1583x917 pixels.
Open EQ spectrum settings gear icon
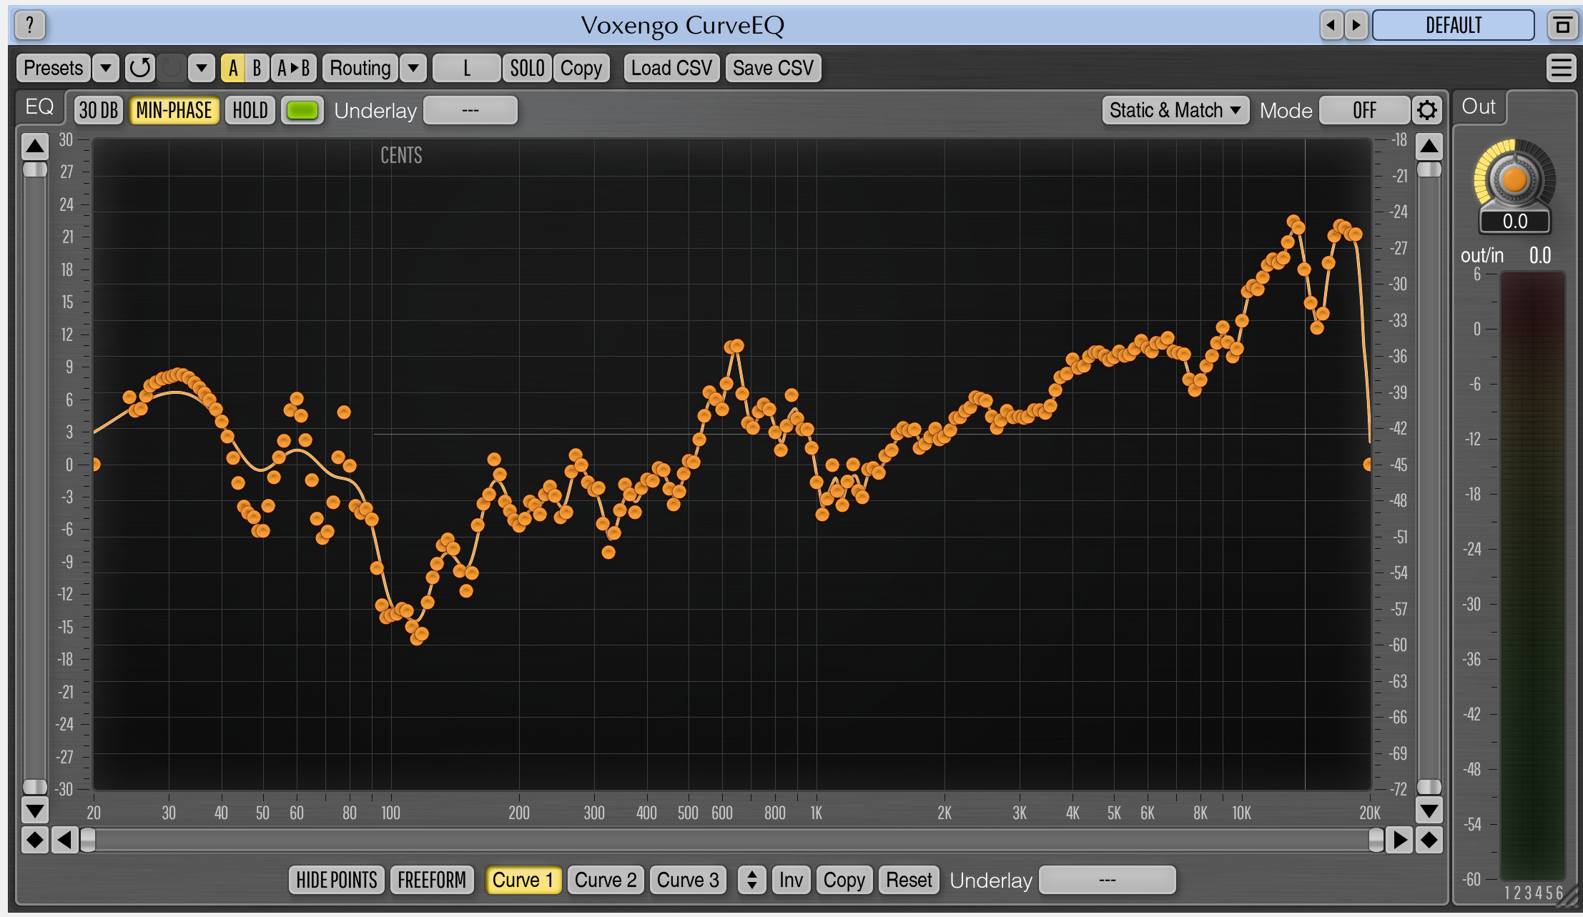1426,110
